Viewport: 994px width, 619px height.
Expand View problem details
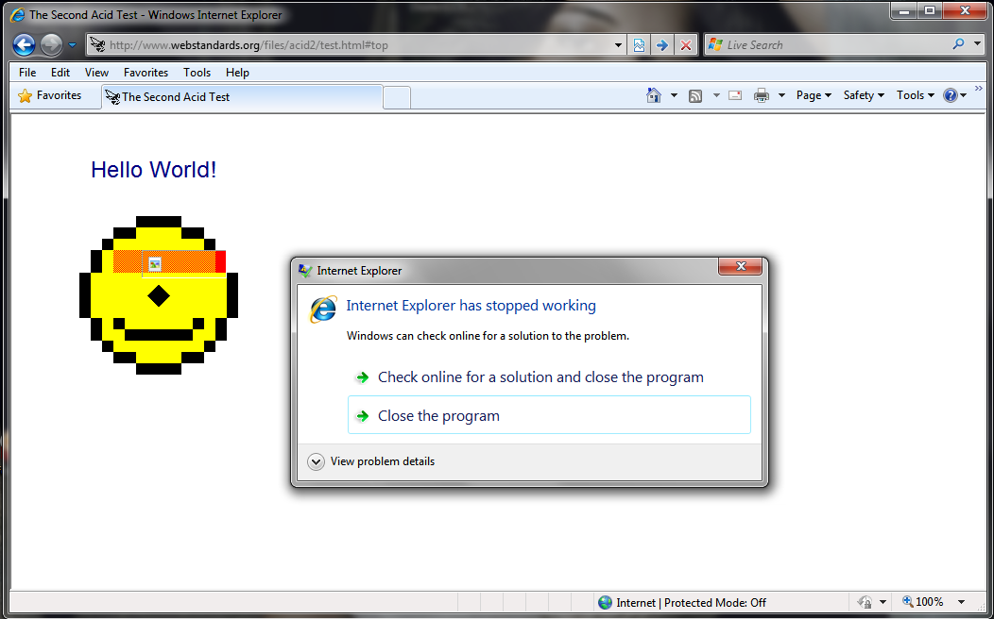click(x=371, y=461)
